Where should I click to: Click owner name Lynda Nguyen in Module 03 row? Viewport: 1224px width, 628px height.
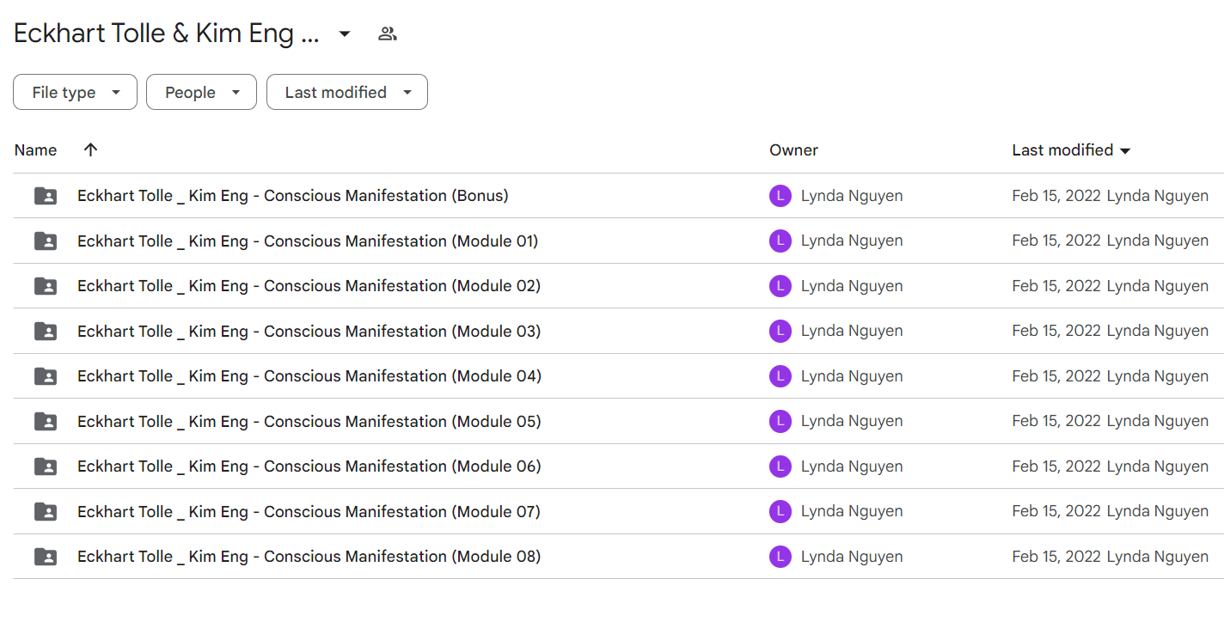[x=852, y=332]
